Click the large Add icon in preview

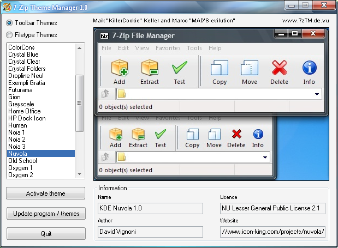(120, 68)
